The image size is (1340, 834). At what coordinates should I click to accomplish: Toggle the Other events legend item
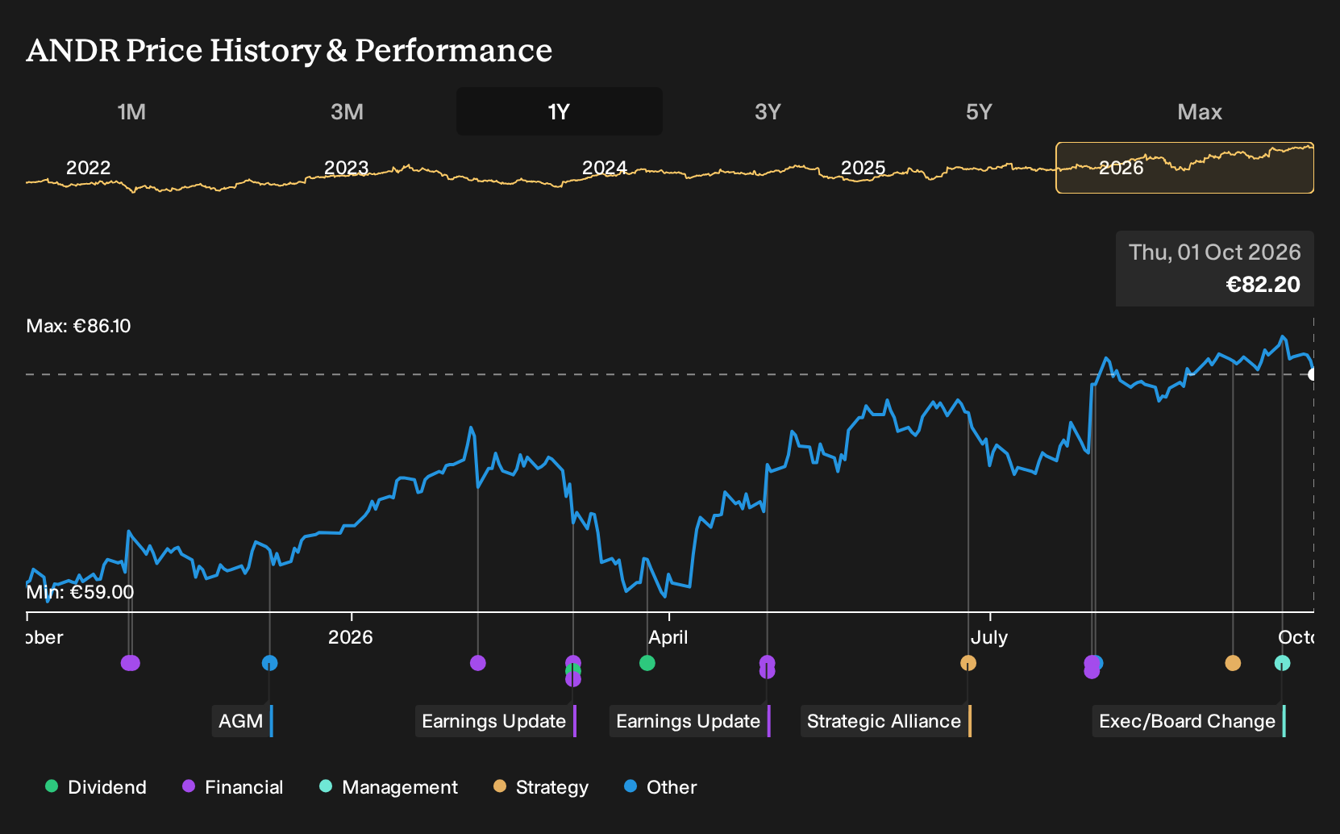point(660,786)
